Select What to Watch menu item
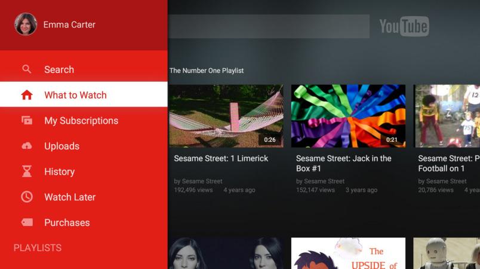The height and width of the screenshot is (269, 480). [x=84, y=94]
